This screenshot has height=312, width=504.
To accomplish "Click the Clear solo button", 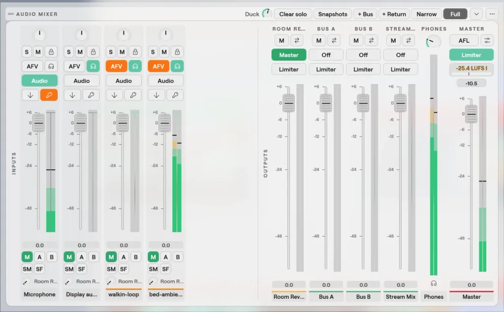I will pos(293,14).
